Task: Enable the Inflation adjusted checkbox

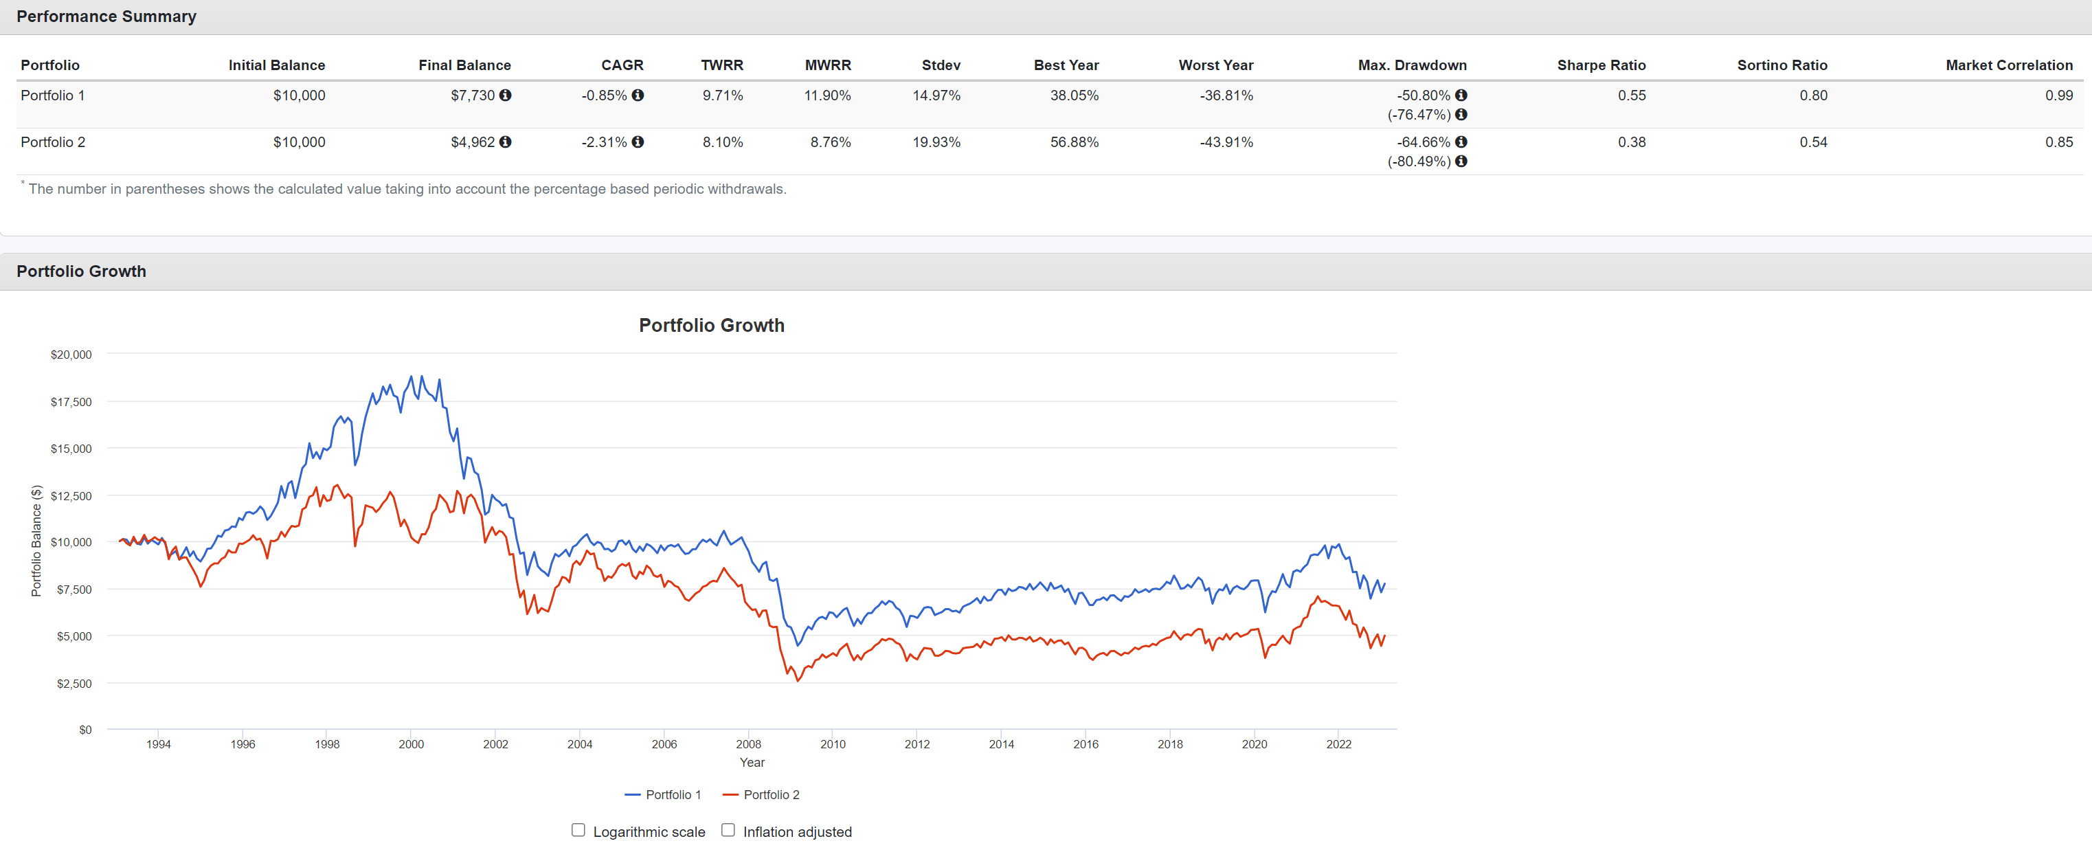Action: tap(728, 830)
